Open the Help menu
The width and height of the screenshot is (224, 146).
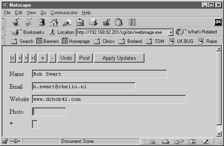point(86,13)
